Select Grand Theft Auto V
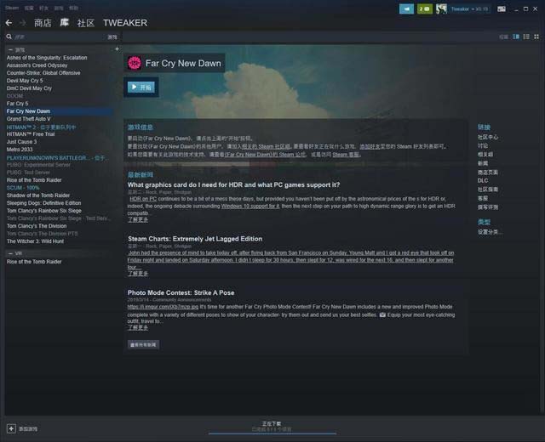The width and height of the screenshot is (545, 442). [28, 119]
